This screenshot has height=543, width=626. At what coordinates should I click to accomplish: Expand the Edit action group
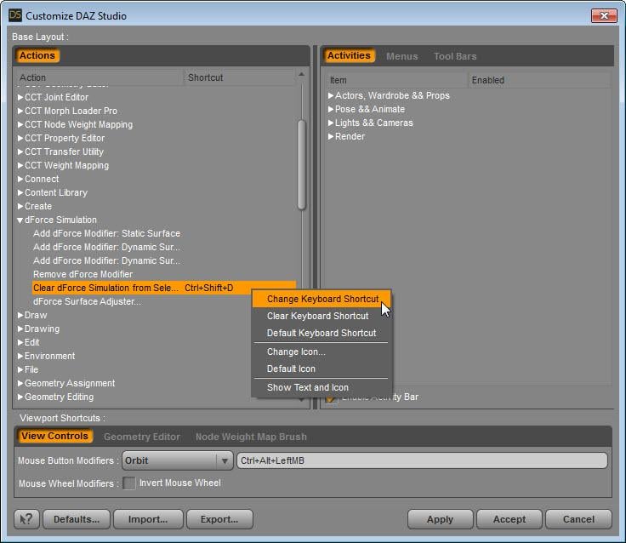pyautogui.click(x=20, y=342)
